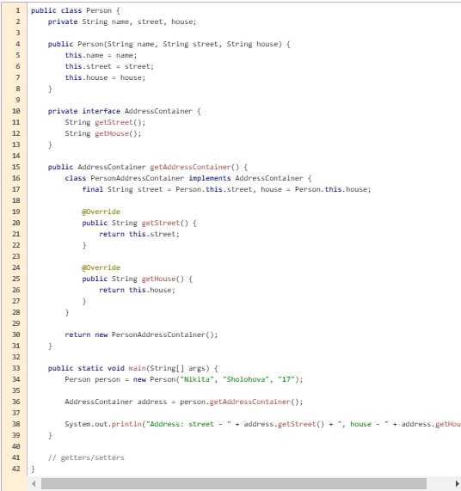Click line number 42 in the gutter
461x491 pixels.
16,469
